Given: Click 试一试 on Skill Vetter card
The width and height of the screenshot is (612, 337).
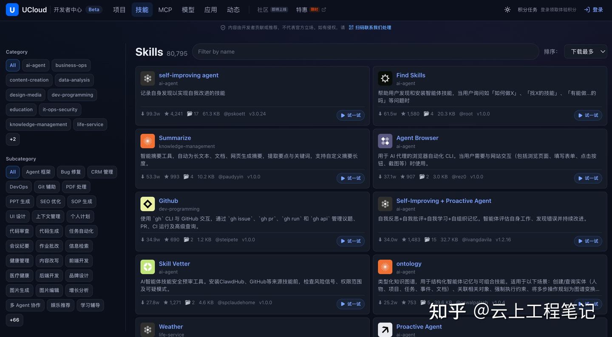Looking at the screenshot, I should [x=351, y=304].
